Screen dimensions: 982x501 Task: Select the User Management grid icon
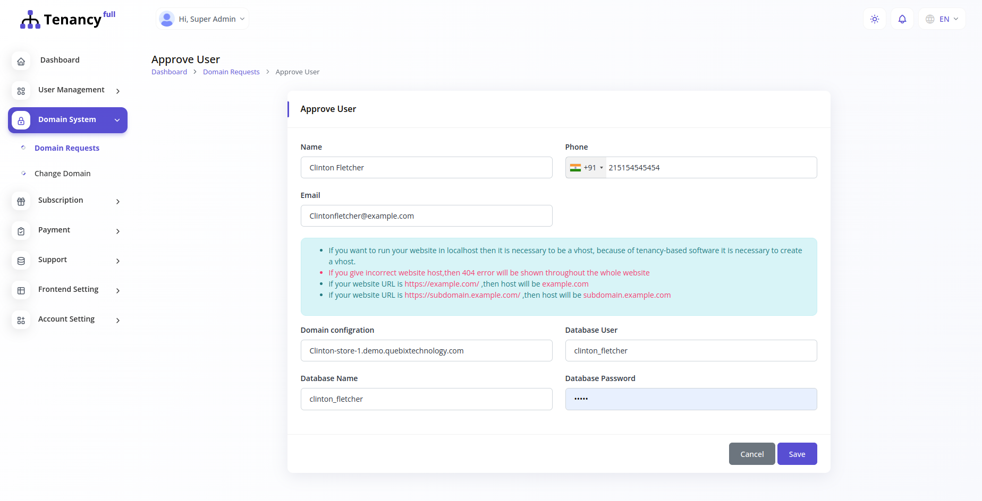point(21,90)
